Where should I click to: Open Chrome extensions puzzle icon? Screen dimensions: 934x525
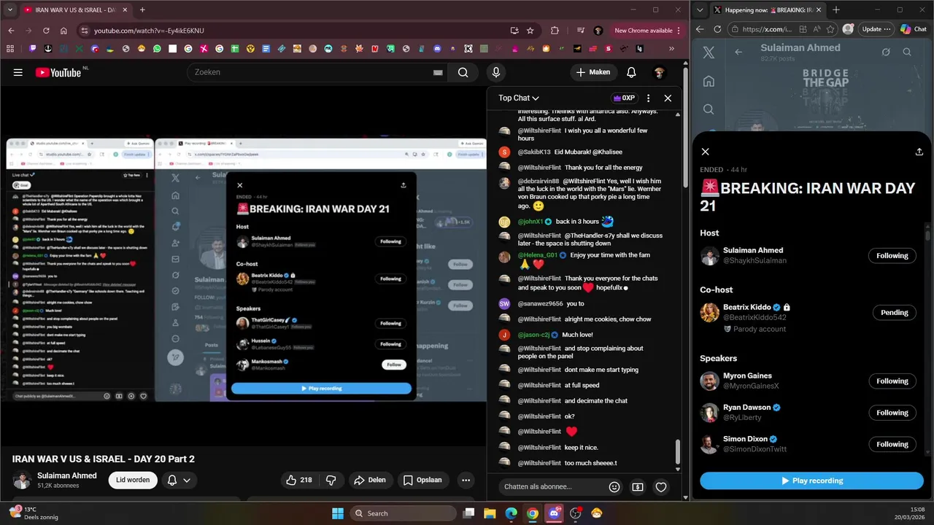(x=555, y=31)
